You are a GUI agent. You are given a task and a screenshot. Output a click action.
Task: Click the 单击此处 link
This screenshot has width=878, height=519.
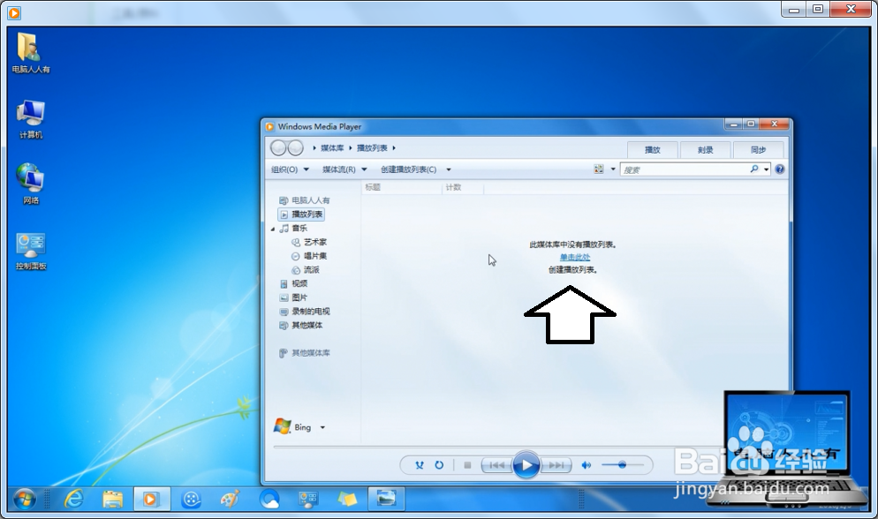coord(575,257)
